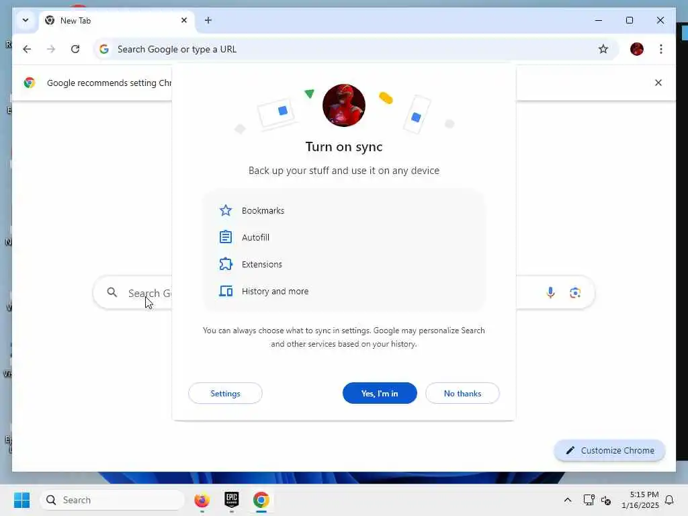Click the Bookmarks label text

263,210
